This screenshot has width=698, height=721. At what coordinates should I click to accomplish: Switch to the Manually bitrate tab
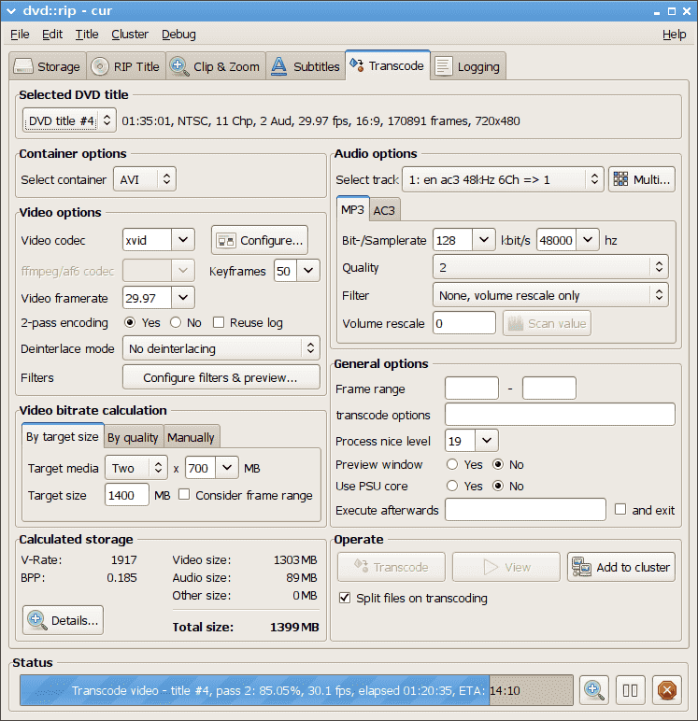191,437
